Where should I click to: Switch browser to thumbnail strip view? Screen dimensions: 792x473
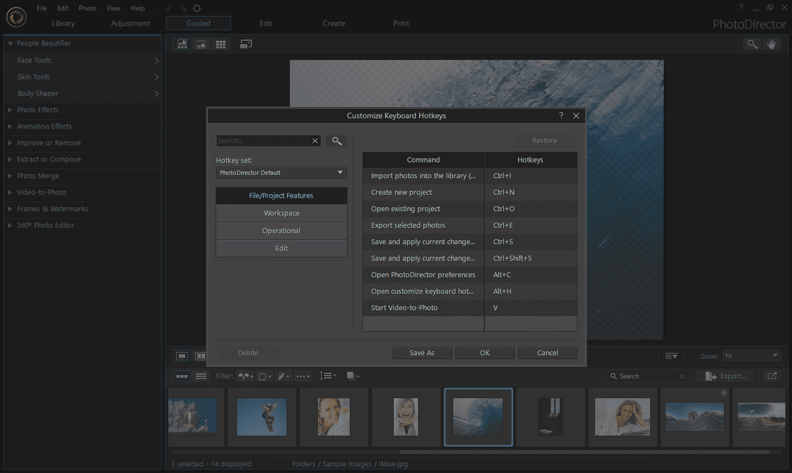[x=182, y=376]
